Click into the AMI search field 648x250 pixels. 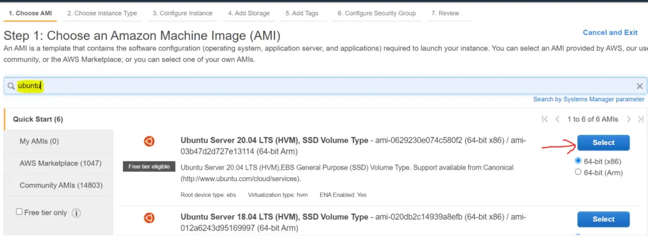pyautogui.click(x=326, y=86)
